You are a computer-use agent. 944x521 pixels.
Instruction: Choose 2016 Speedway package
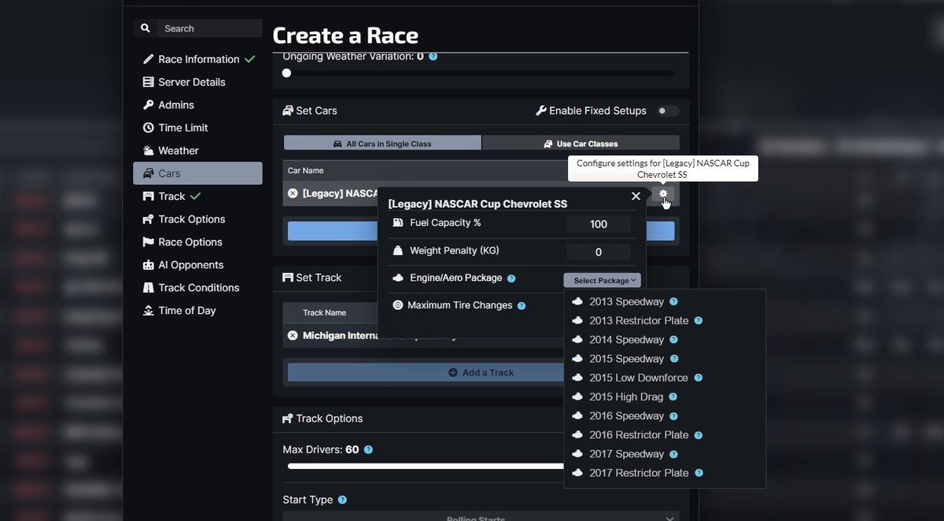click(626, 416)
